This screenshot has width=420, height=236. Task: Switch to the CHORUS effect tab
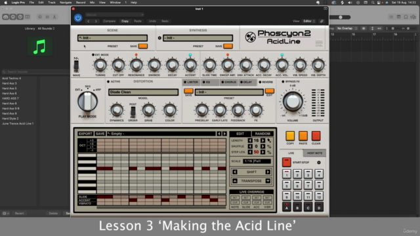(228, 82)
